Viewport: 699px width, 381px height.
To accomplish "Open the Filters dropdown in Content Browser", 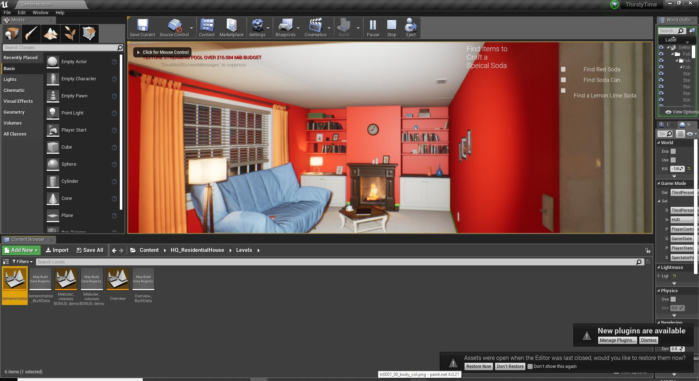I will 22,262.
